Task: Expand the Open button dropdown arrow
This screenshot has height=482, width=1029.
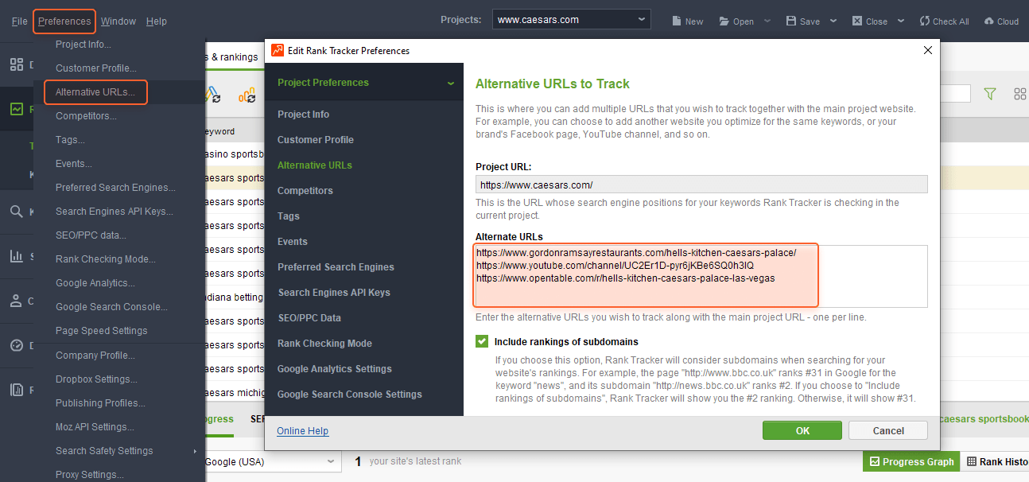Action: [767, 21]
